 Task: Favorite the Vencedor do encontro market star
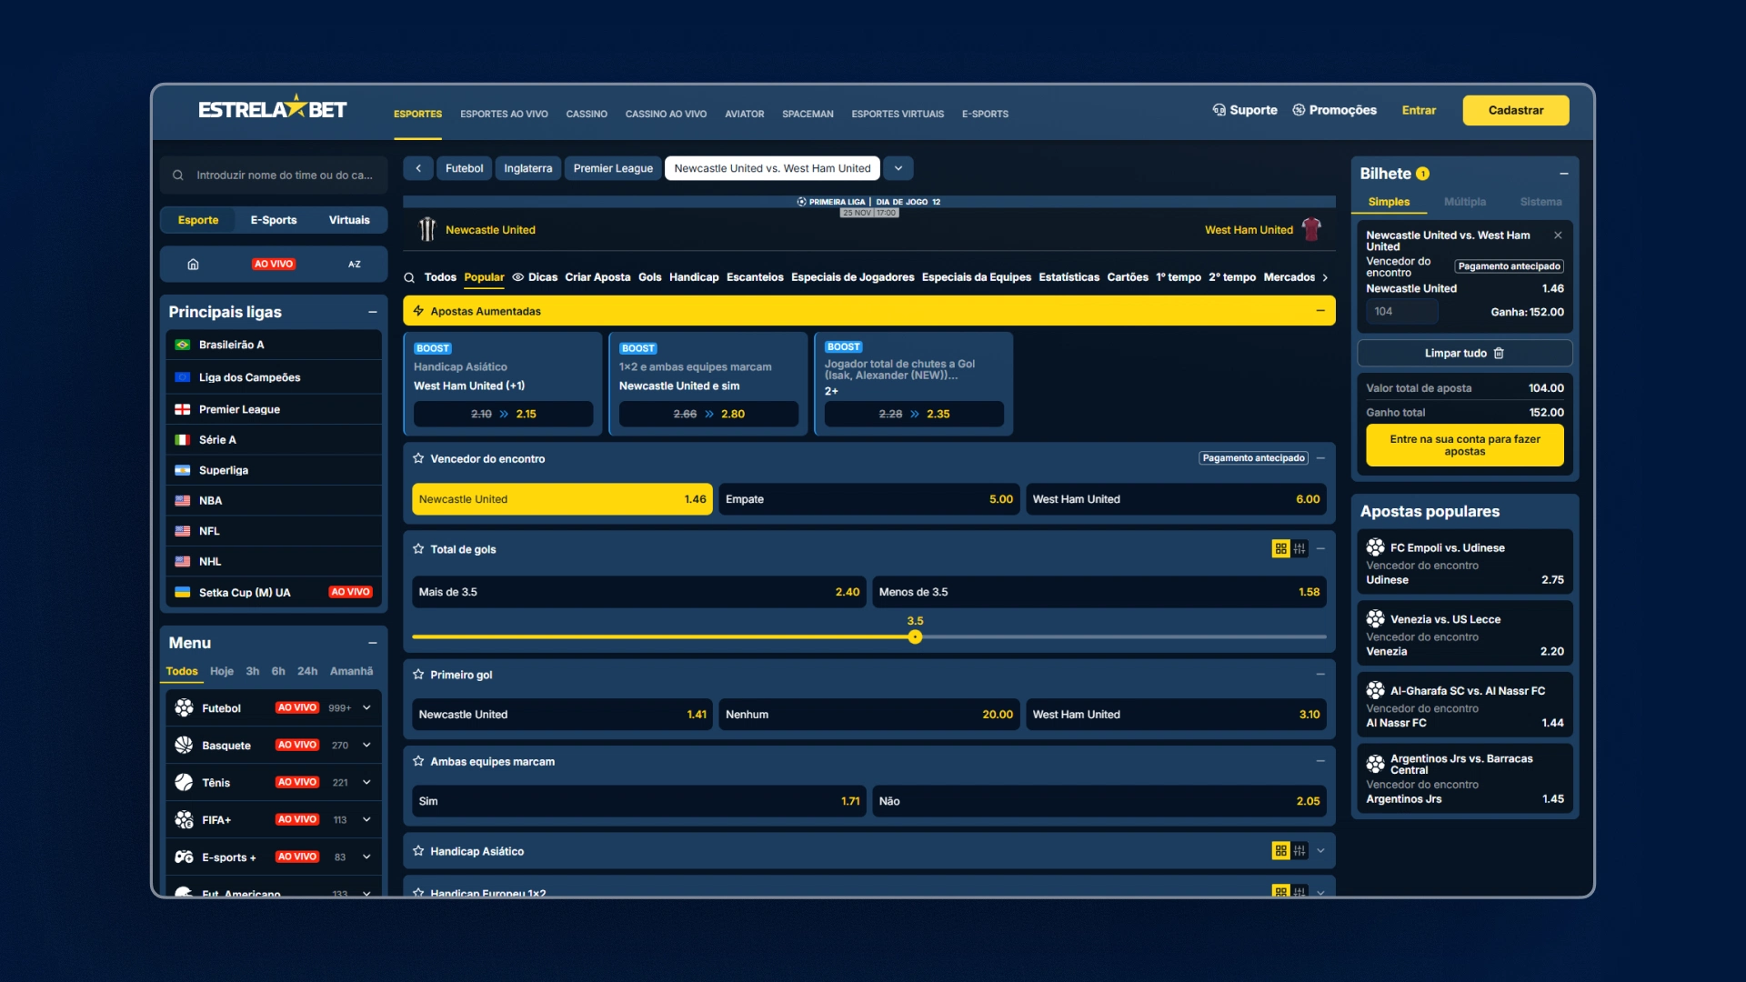coord(418,458)
